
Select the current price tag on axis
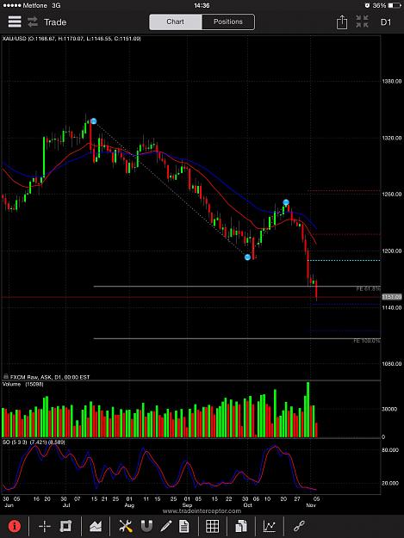[x=392, y=297]
